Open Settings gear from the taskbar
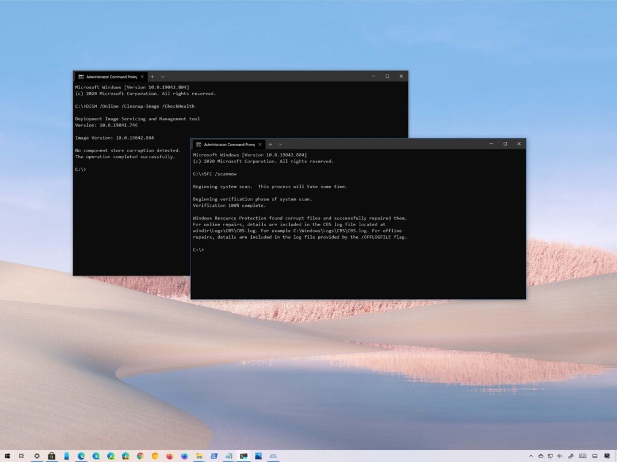The image size is (617, 462). coord(37,456)
